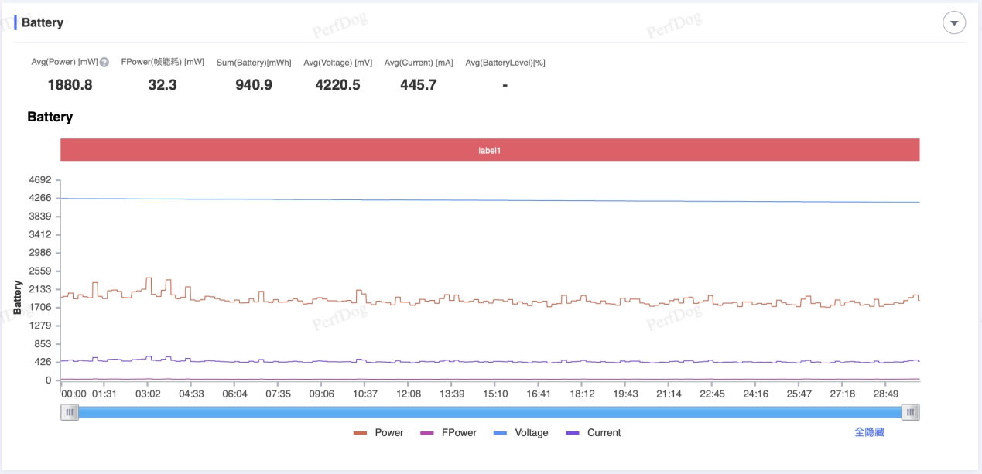Click the help icon beside Avg(Power)
The height and width of the screenshot is (474, 982).
click(104, 63)
